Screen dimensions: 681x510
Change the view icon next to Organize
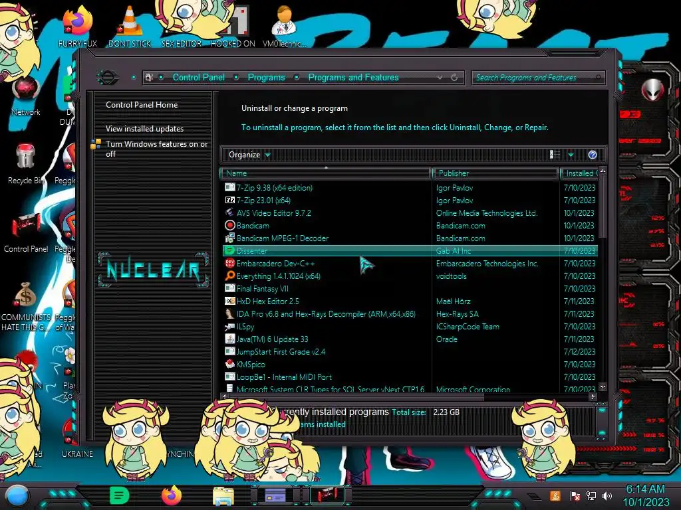pyautogui.click(x=555, y=155)
